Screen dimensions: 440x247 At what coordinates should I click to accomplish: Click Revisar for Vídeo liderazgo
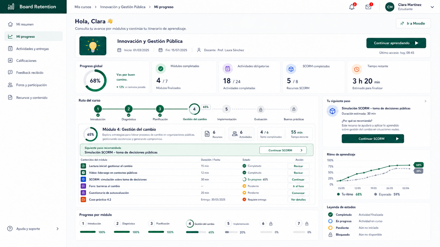(x=298, y=173)
